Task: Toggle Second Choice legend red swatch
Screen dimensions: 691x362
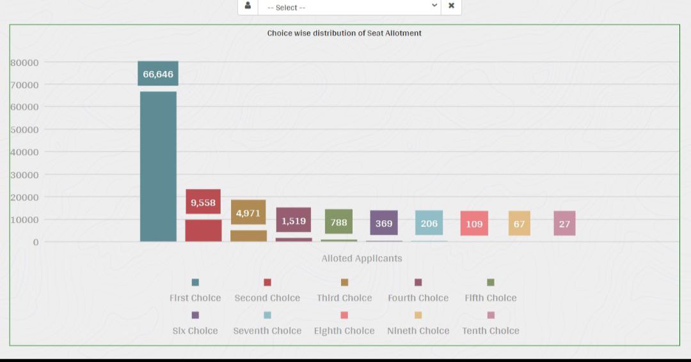Action: coord(267,282)
